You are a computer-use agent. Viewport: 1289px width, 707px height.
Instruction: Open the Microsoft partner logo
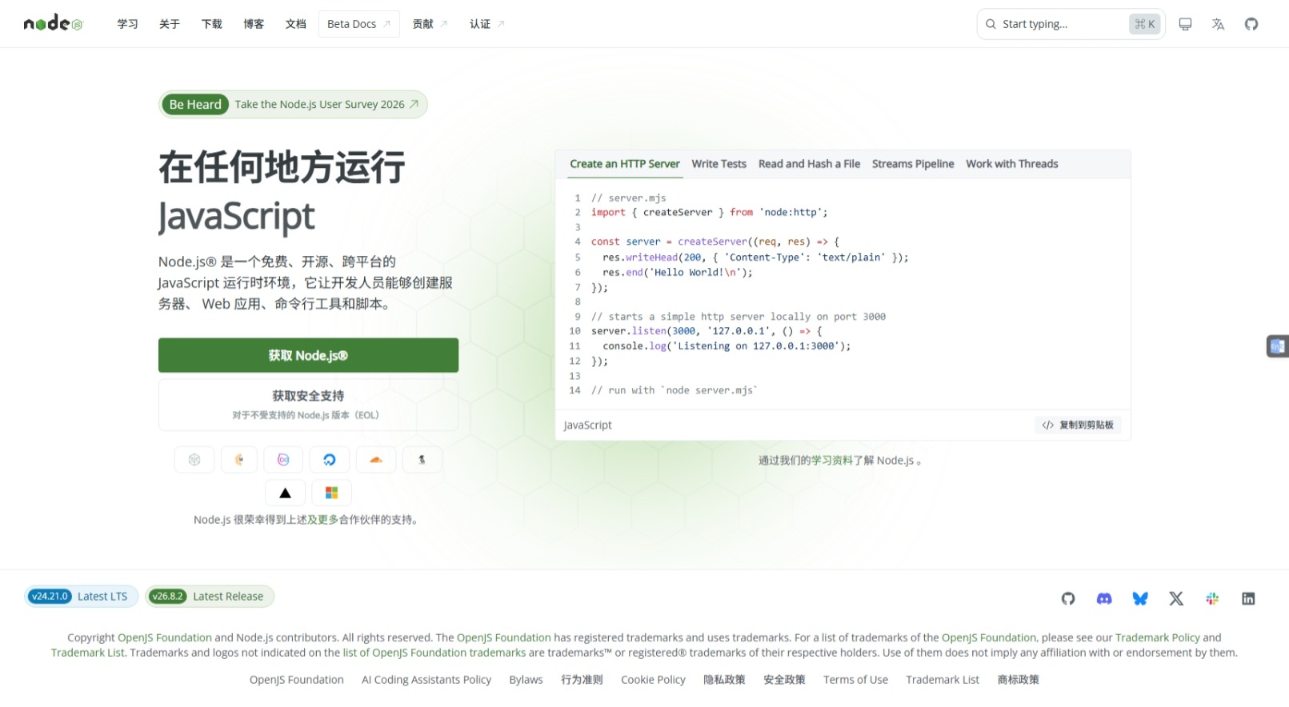coord(331,493)
